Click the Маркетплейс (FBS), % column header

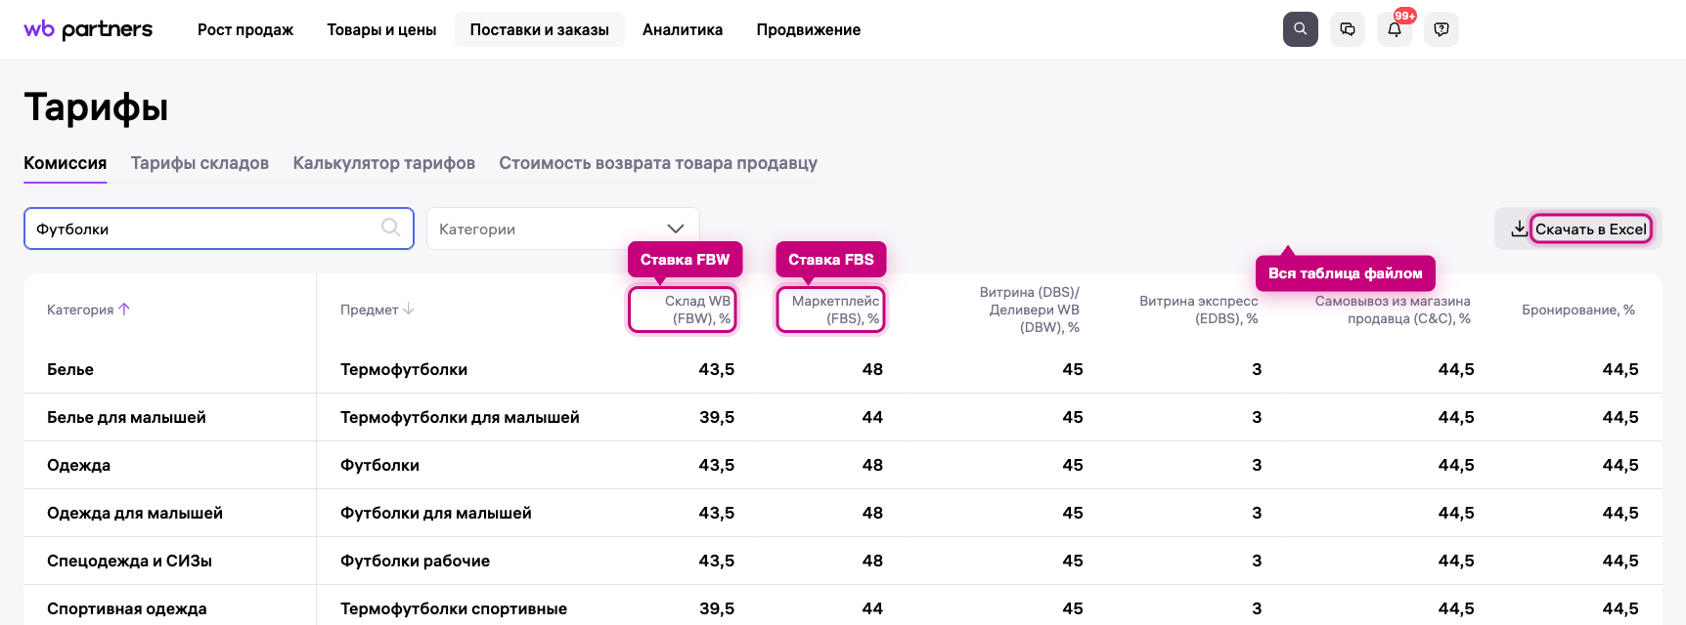[835, 310]
